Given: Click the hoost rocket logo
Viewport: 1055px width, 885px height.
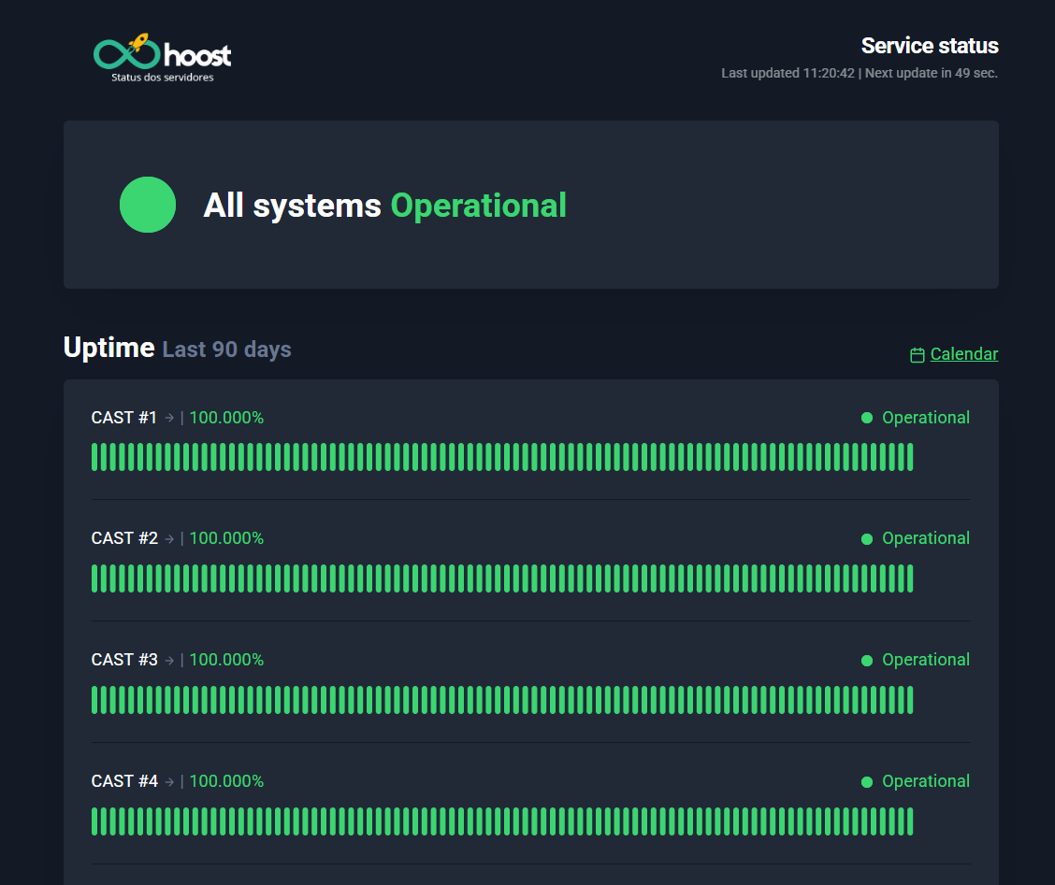Looking at the screenshot, I should [x=162, y=56].
